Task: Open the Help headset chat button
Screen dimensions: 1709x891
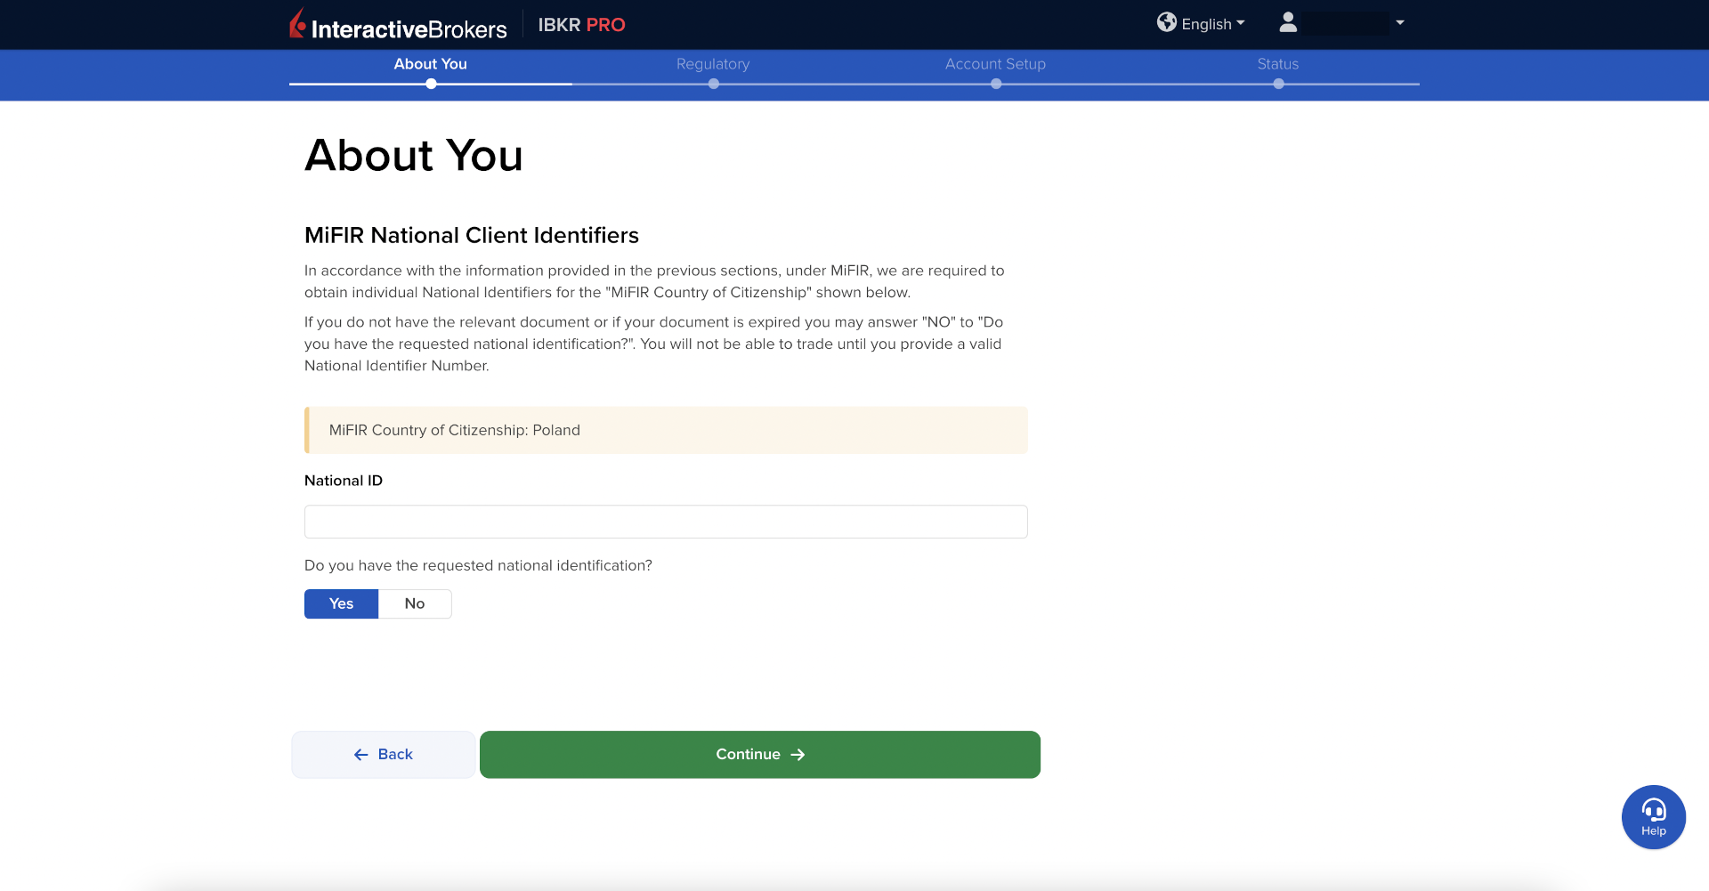Action: pos(1653,816)
